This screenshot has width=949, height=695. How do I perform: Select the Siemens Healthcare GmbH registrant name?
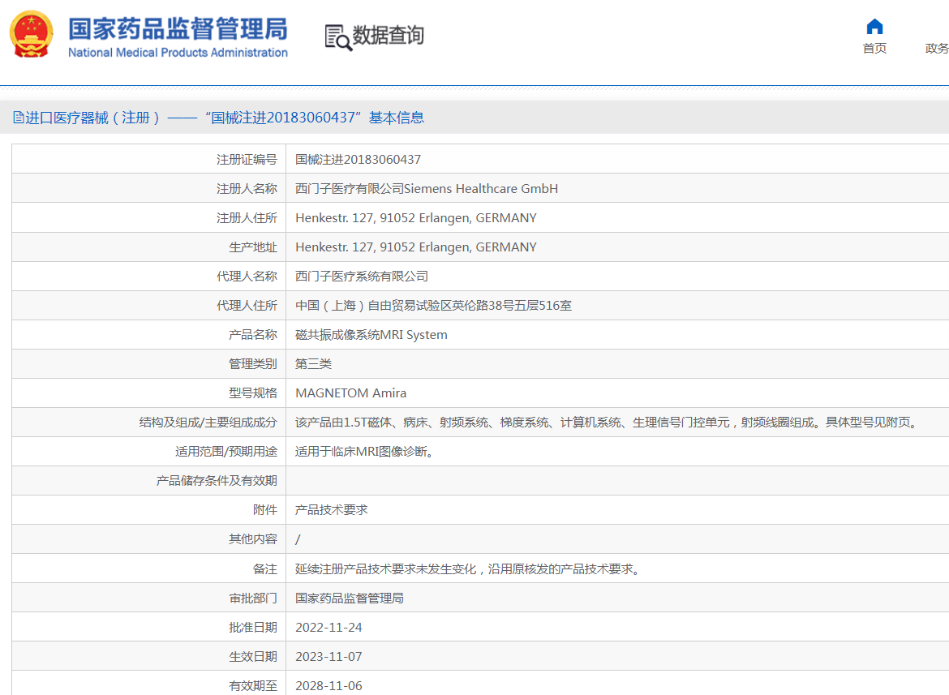pos(426,189)
